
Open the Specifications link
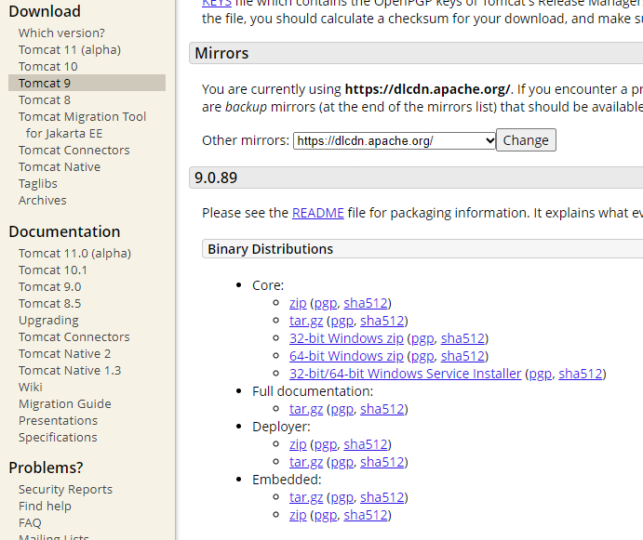click(x=58, y=438)
